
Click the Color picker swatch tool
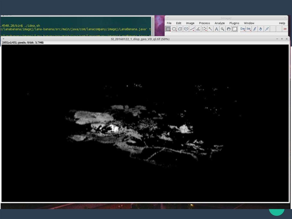coord(235,29)
